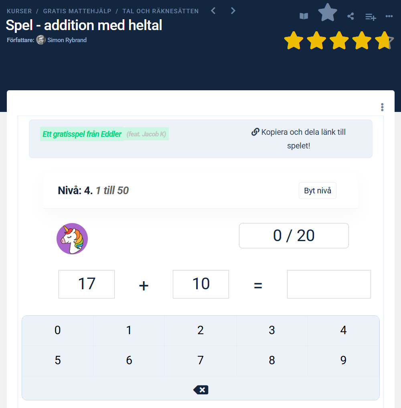Rate the lesson with the fifth star
The width and height of the screenshot is (401, 408).
coord(384,41)
